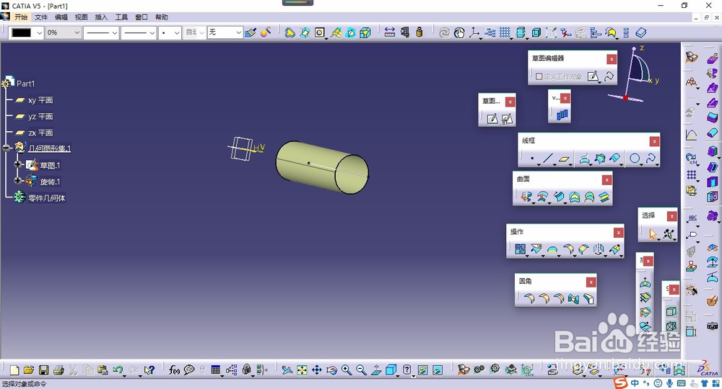The width and height of the screenshot is (722, 389).
Task: Open the 工具 menu
Action: [121, 17]
